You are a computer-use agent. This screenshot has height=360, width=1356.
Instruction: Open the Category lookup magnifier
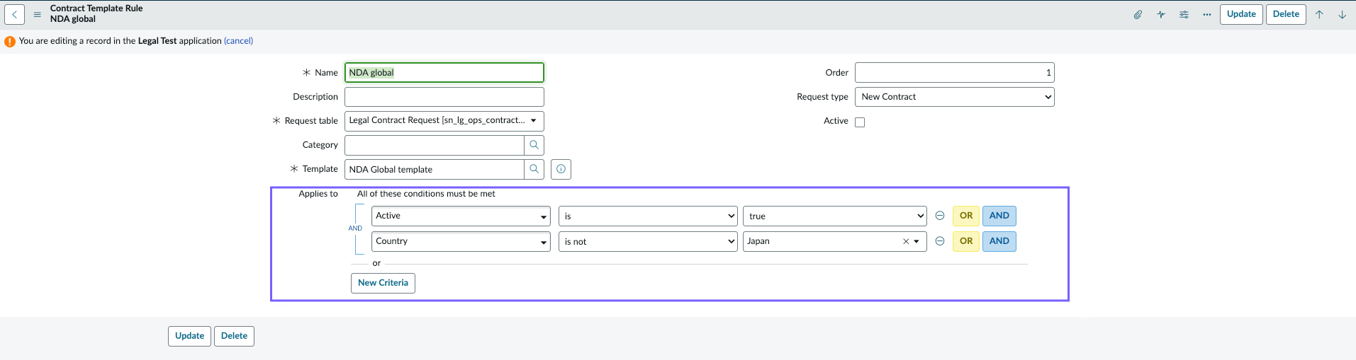coord(534,145)
